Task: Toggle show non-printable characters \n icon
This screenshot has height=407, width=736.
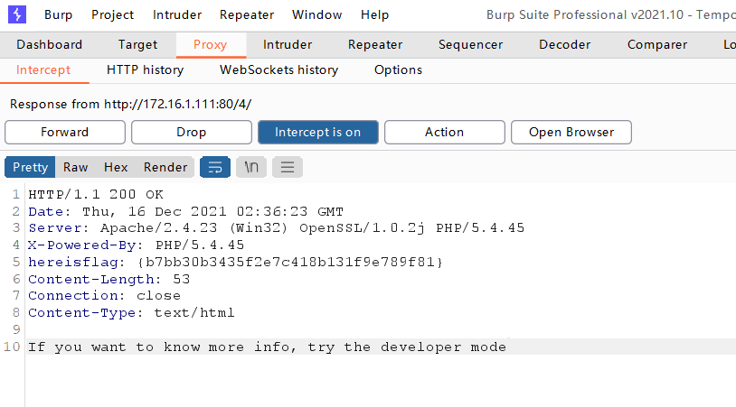Action: click(x=251, y=167)
